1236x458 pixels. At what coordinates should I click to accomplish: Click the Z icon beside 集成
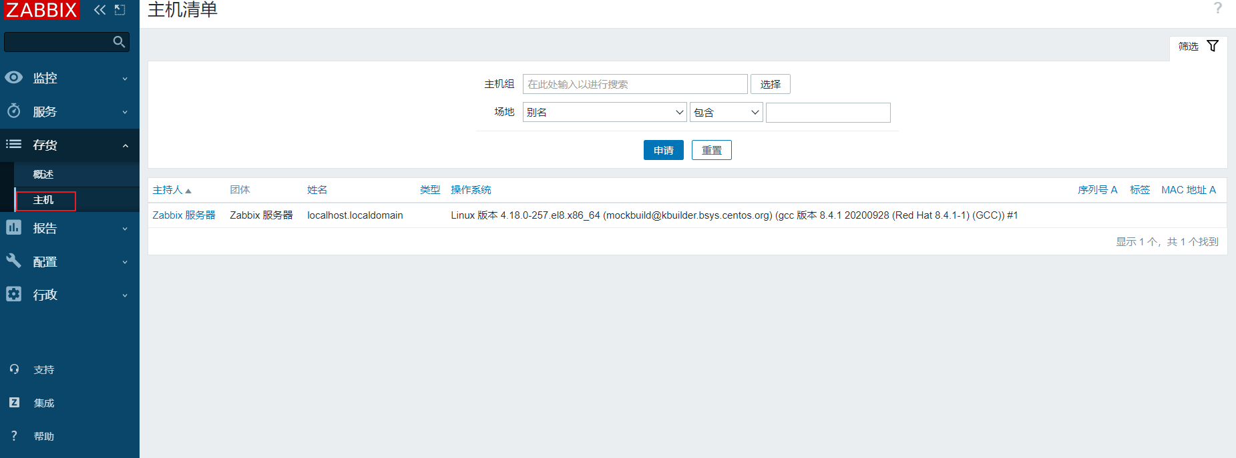click(x=14, y=402)
